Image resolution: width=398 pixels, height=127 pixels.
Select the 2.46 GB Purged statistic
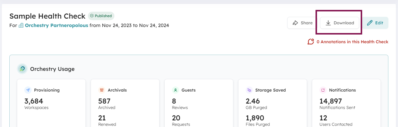253,101
